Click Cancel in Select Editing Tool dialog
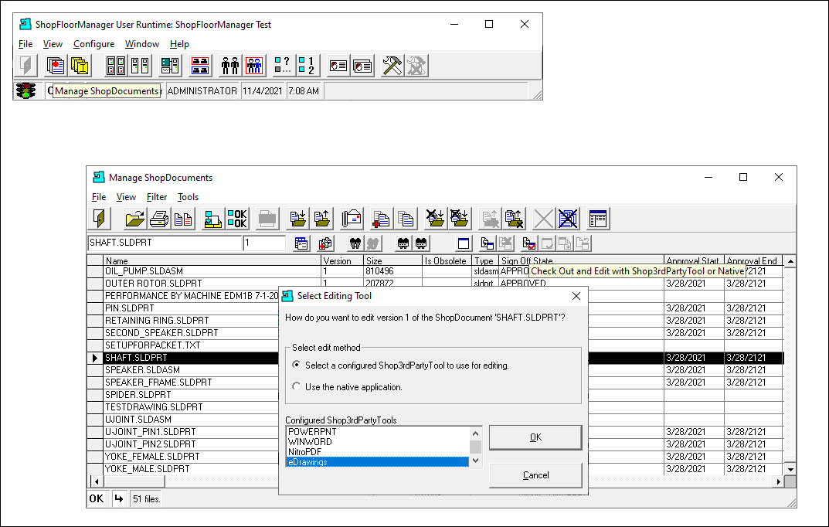 pos(535,475)
